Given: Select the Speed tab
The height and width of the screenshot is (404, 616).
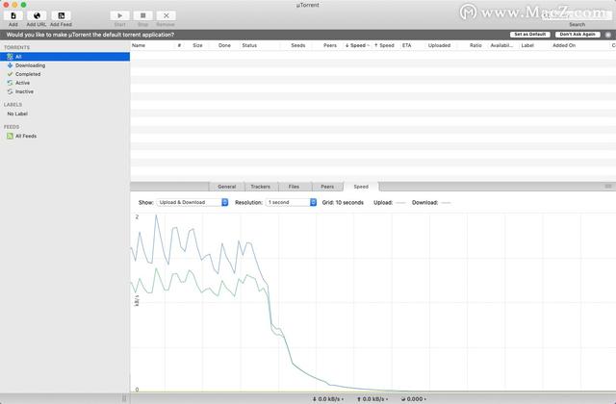Looking at the screenshot, I should 361,187.
